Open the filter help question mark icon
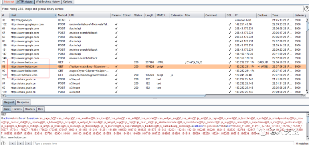Screen dimensions: 309x145 [x=306, y=9]
